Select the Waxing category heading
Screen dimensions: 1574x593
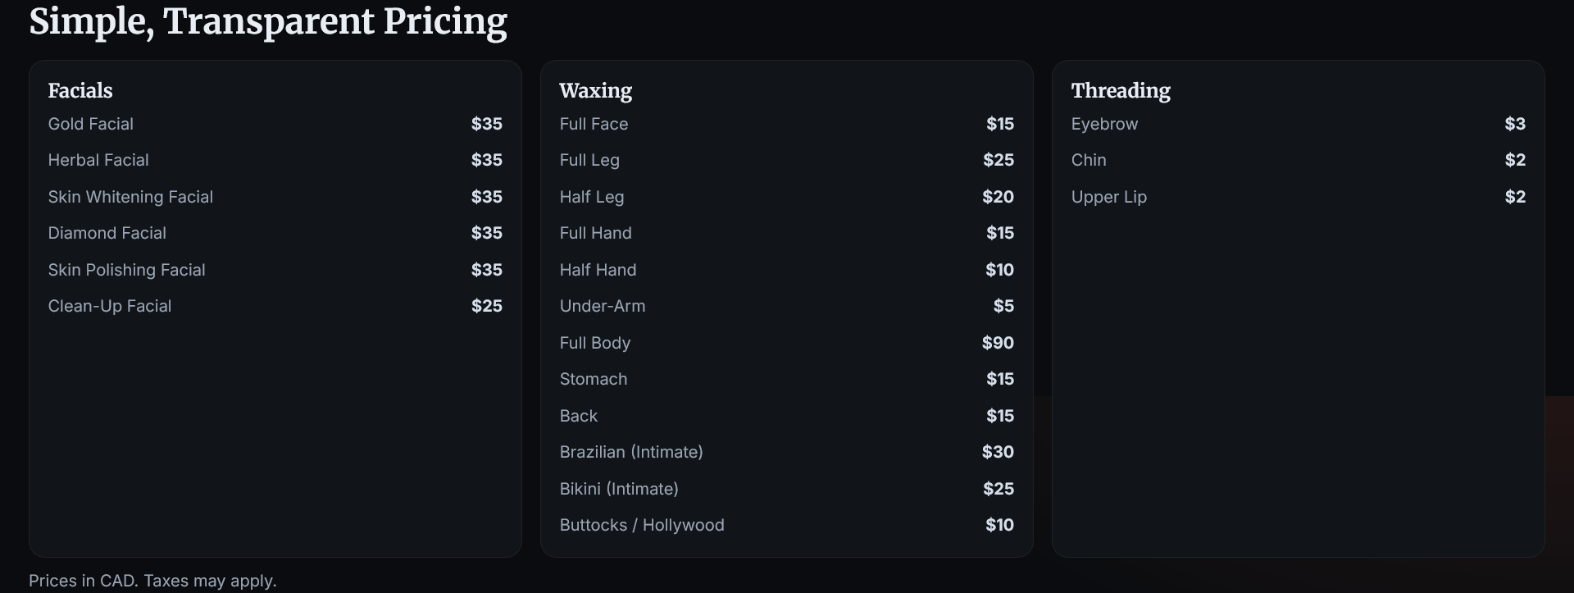595,90
